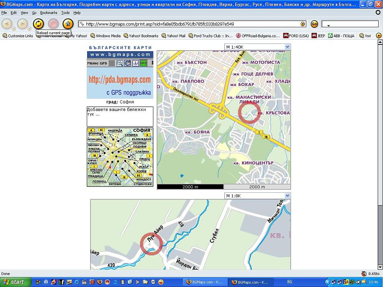Viewport: 383px width, 287px height.
Task: Open the folder icon in quick launch
Action: 145,282
